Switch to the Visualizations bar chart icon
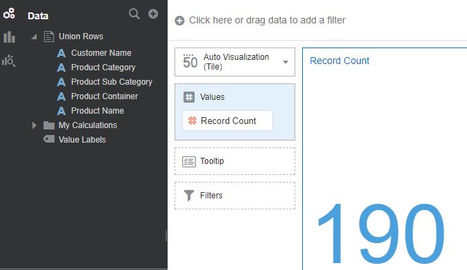This screenshot has width=467, height=270. point(9,37)
